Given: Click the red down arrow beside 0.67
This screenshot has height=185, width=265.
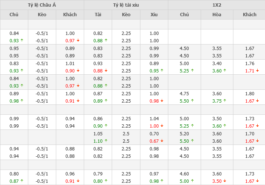Looking at the screenshot, I should click(162, 141).
